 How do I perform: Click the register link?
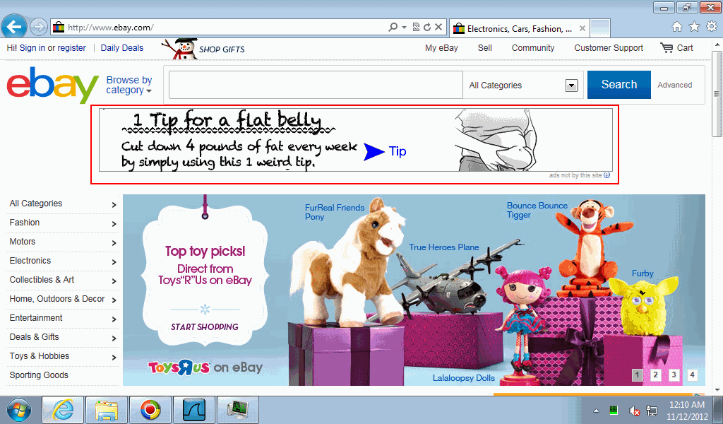click(71, 48)
